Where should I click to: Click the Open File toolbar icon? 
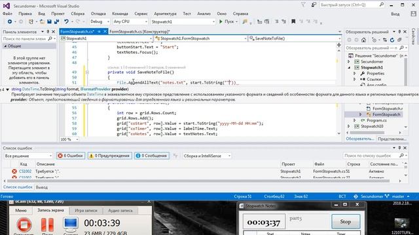click(x=42, y=22)
